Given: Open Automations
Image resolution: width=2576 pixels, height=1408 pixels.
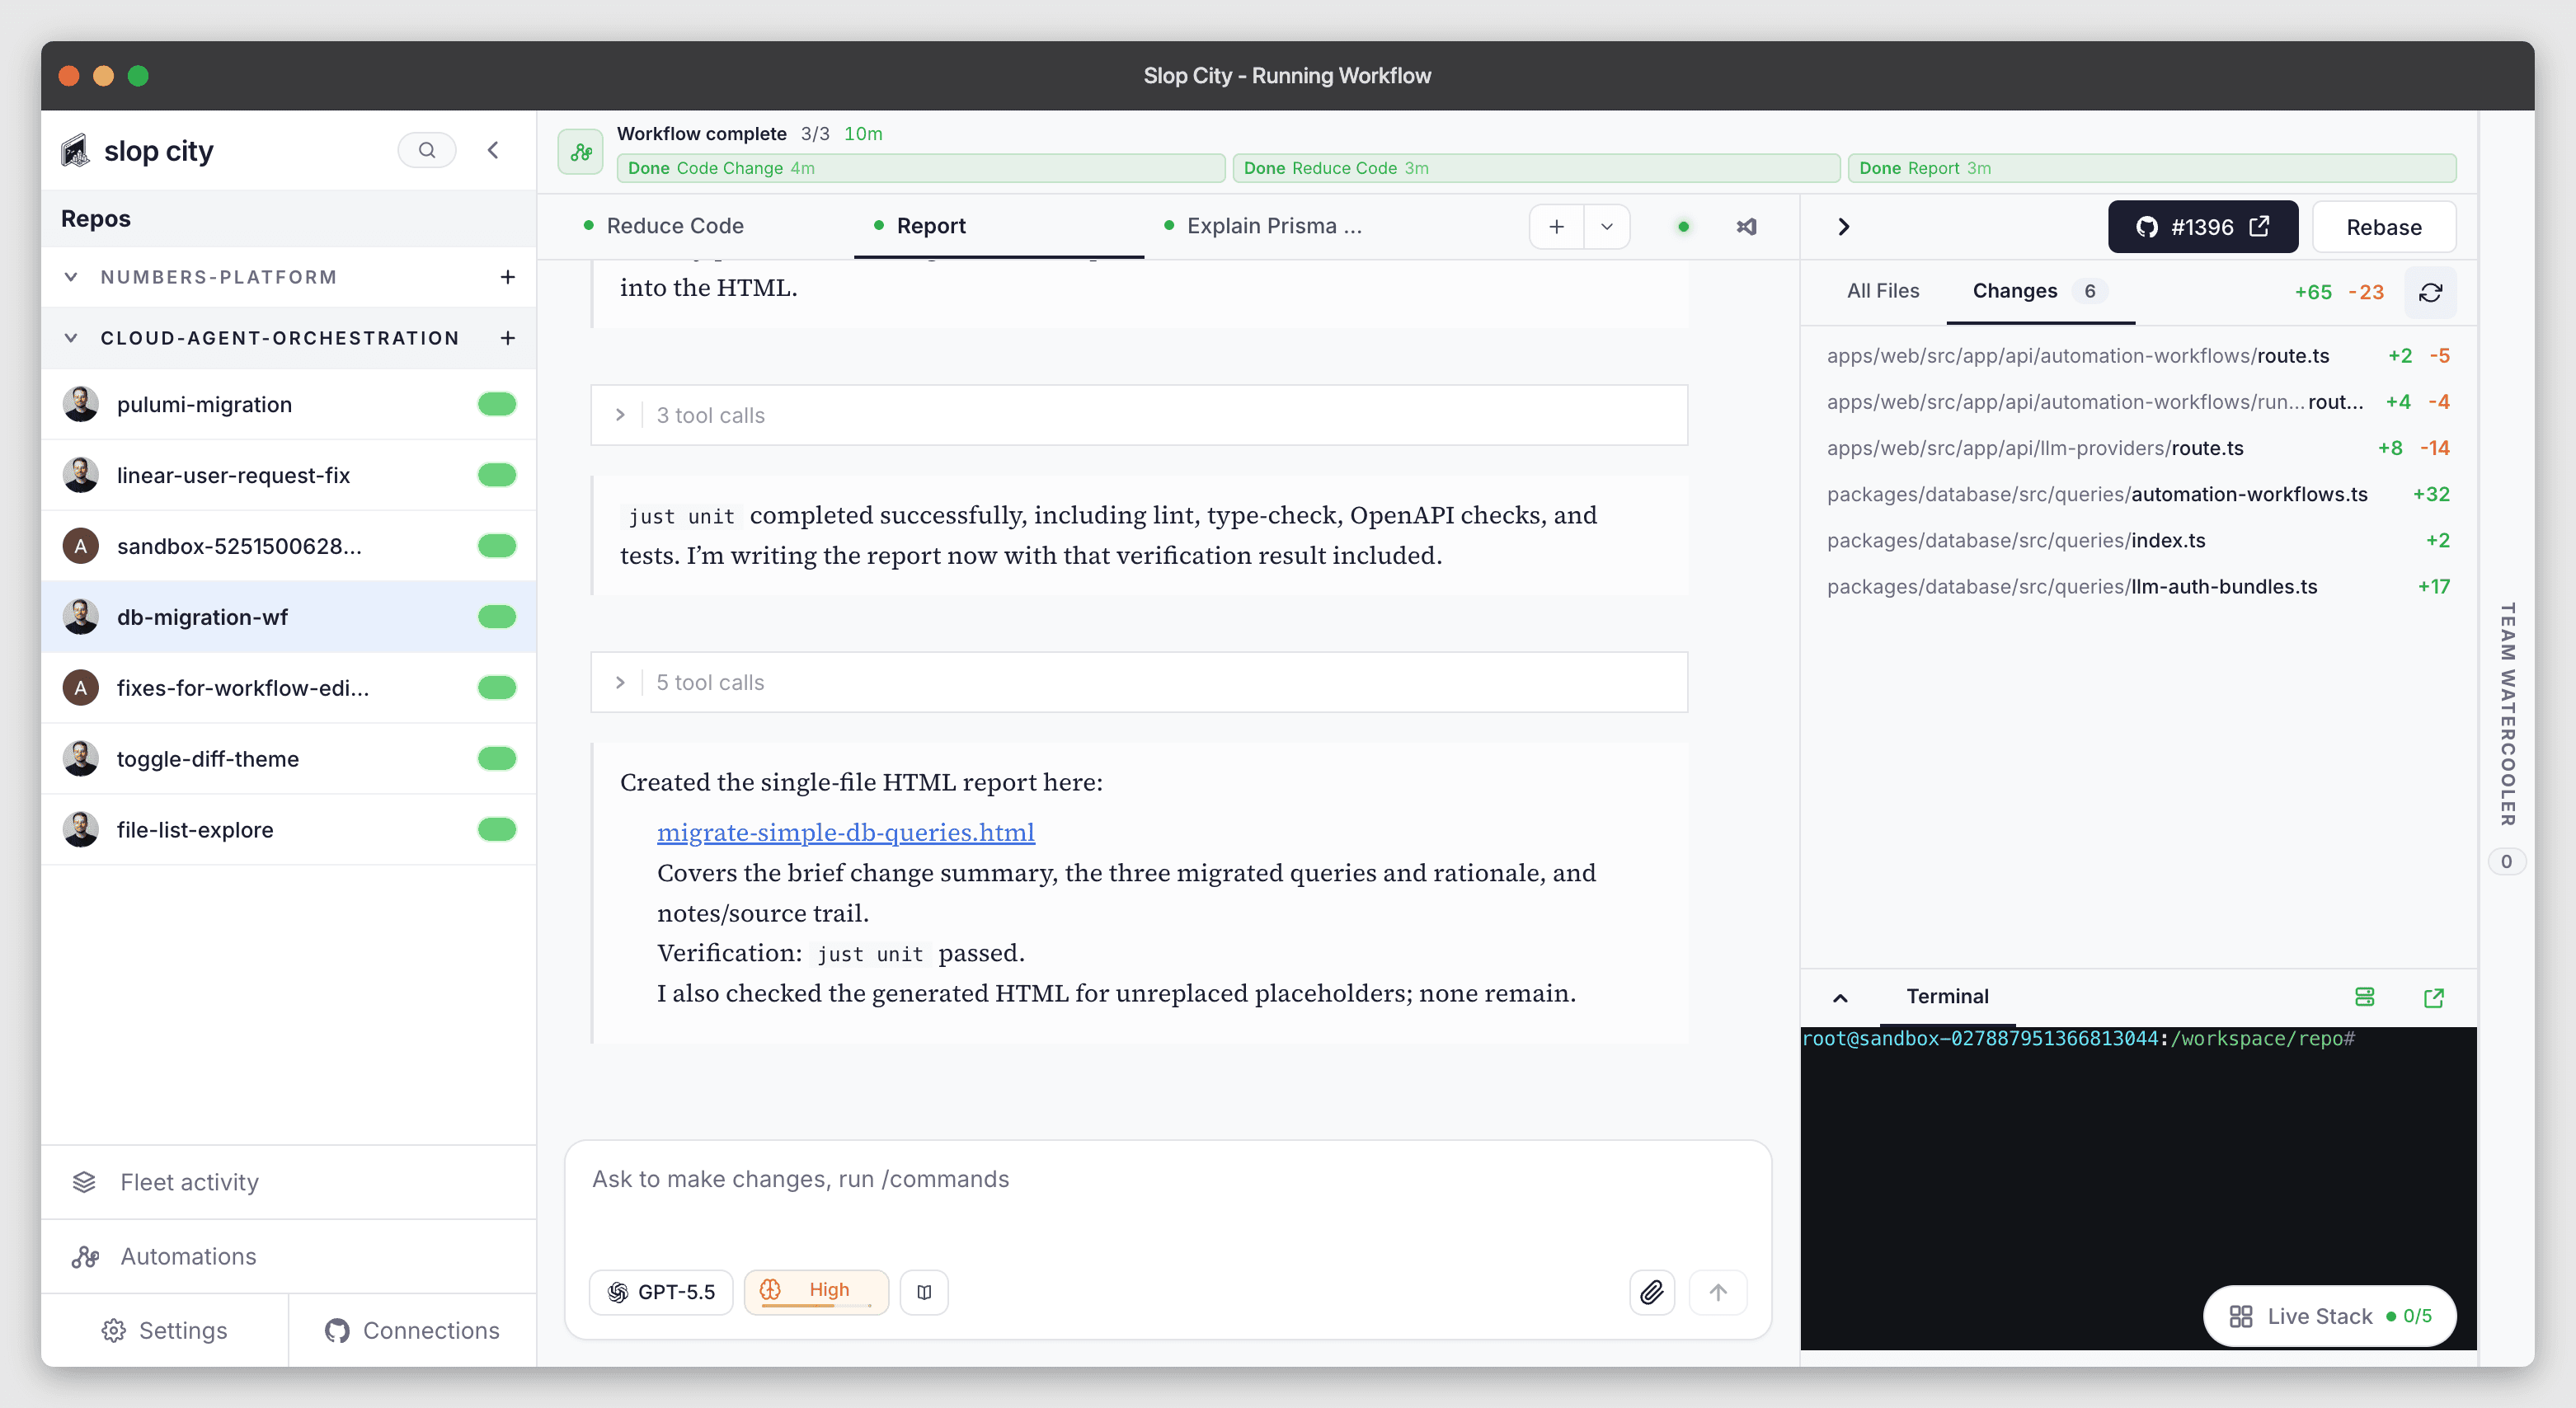Looking at the screenshot, I should [289, 1256].
